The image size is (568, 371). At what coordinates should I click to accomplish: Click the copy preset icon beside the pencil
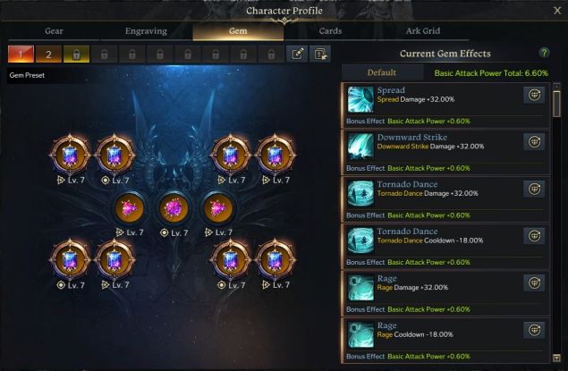pos(320,55)
